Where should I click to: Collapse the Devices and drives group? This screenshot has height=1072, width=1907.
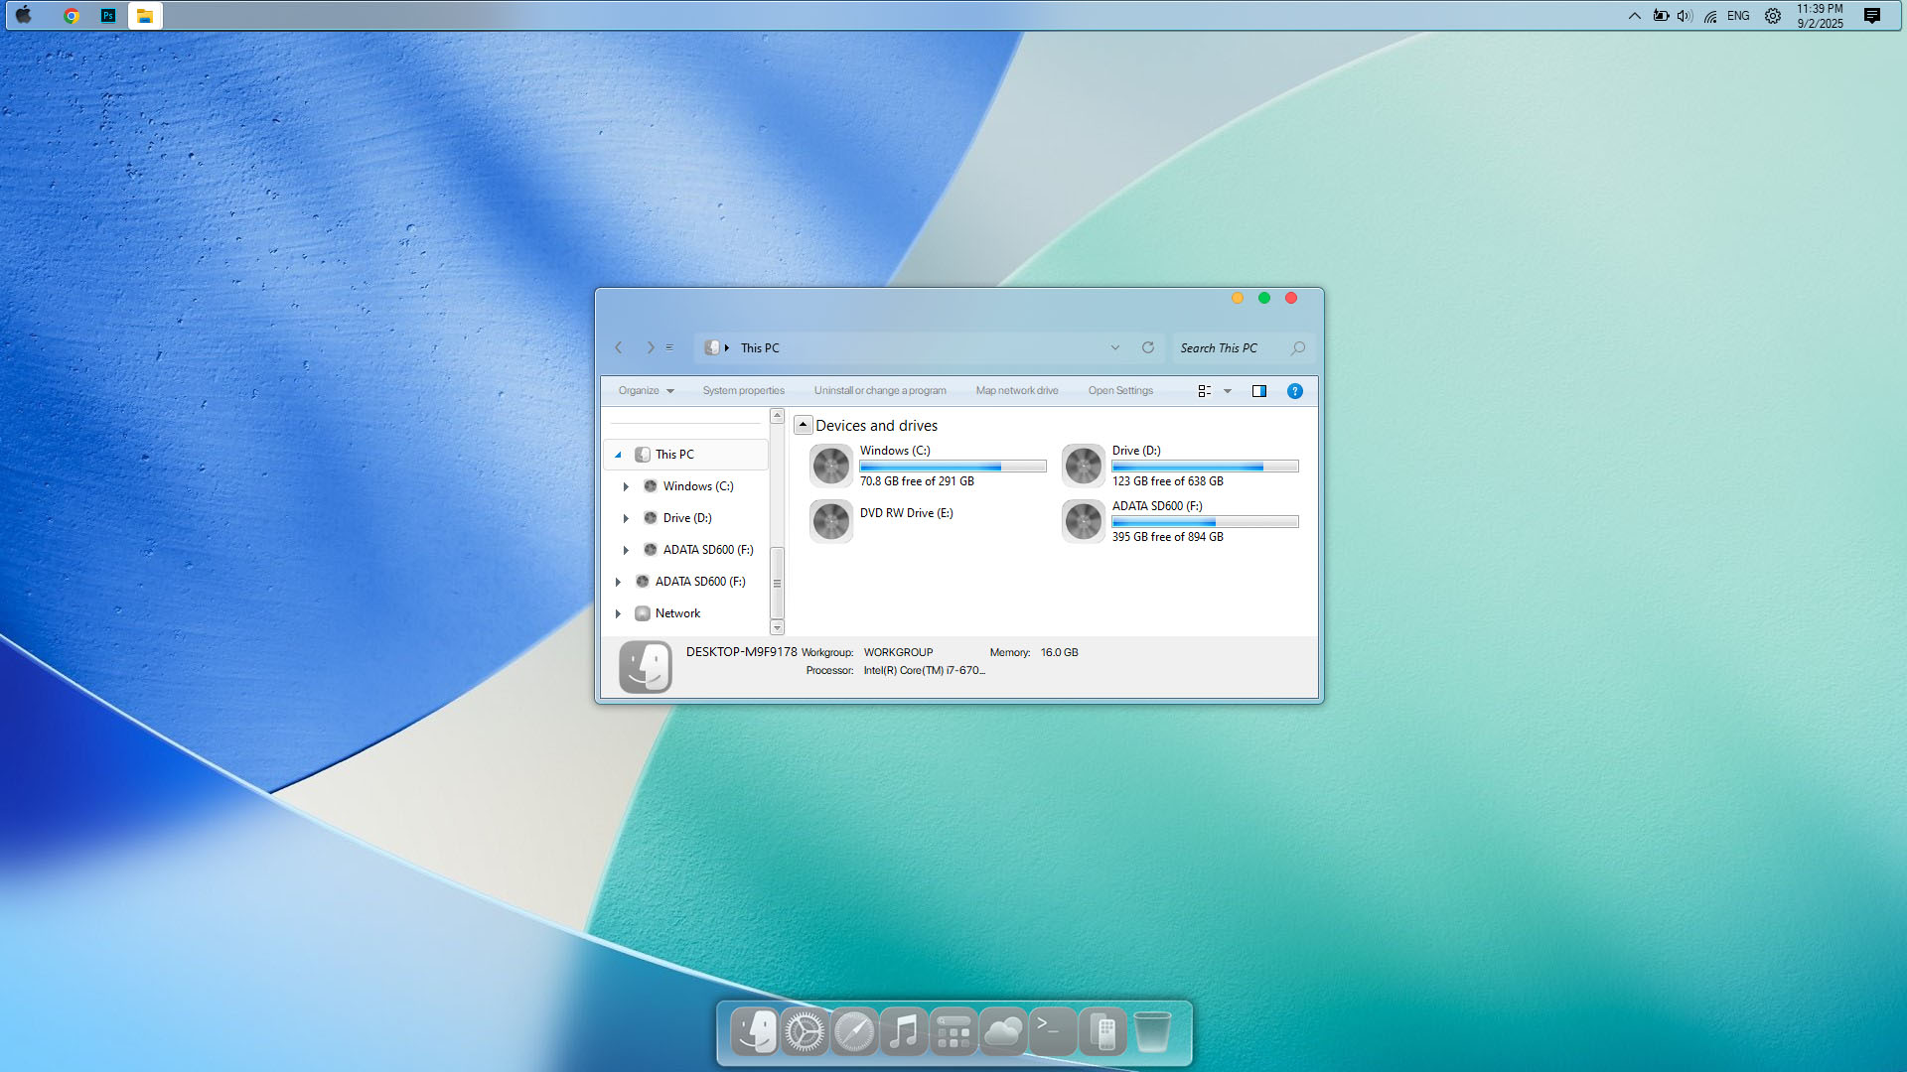point(803,425)
